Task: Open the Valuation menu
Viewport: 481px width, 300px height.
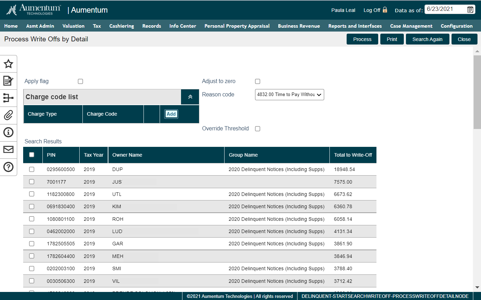Action: pos(73,26)
